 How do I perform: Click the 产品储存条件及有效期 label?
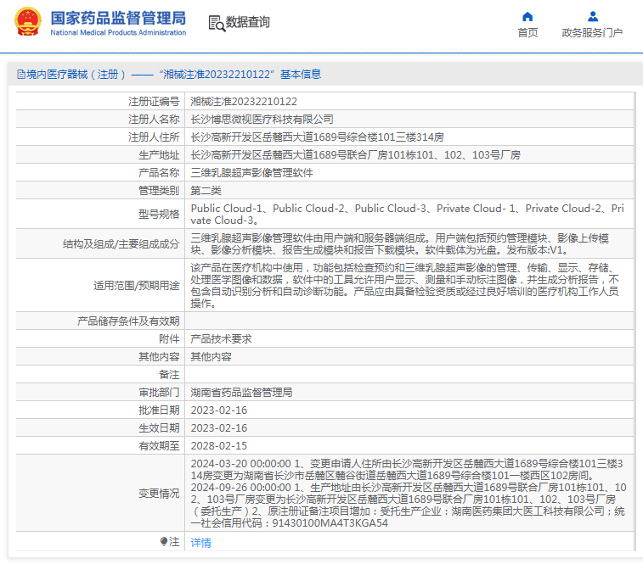pyautogui.click(x=128, y=321)
